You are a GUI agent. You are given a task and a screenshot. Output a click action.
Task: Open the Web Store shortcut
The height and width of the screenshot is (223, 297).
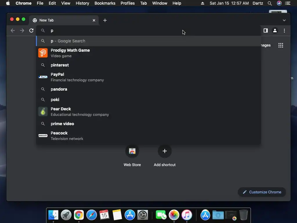[x=132, y=156]
